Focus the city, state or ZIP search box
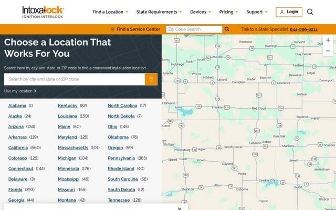Viewport: 336px width, 210px height. (75, 79)
